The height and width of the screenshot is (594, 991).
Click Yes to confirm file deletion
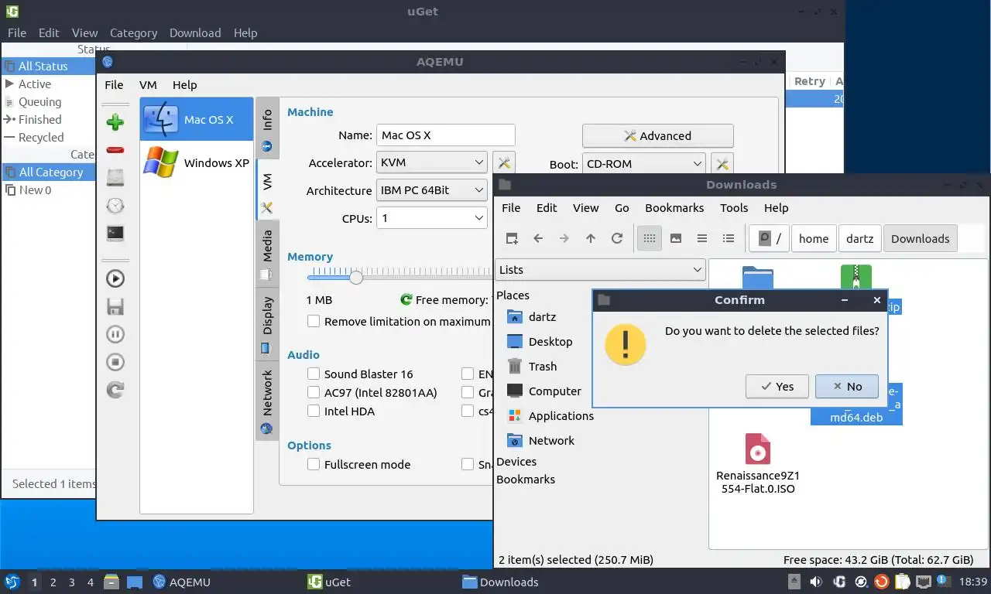point(777,387)
